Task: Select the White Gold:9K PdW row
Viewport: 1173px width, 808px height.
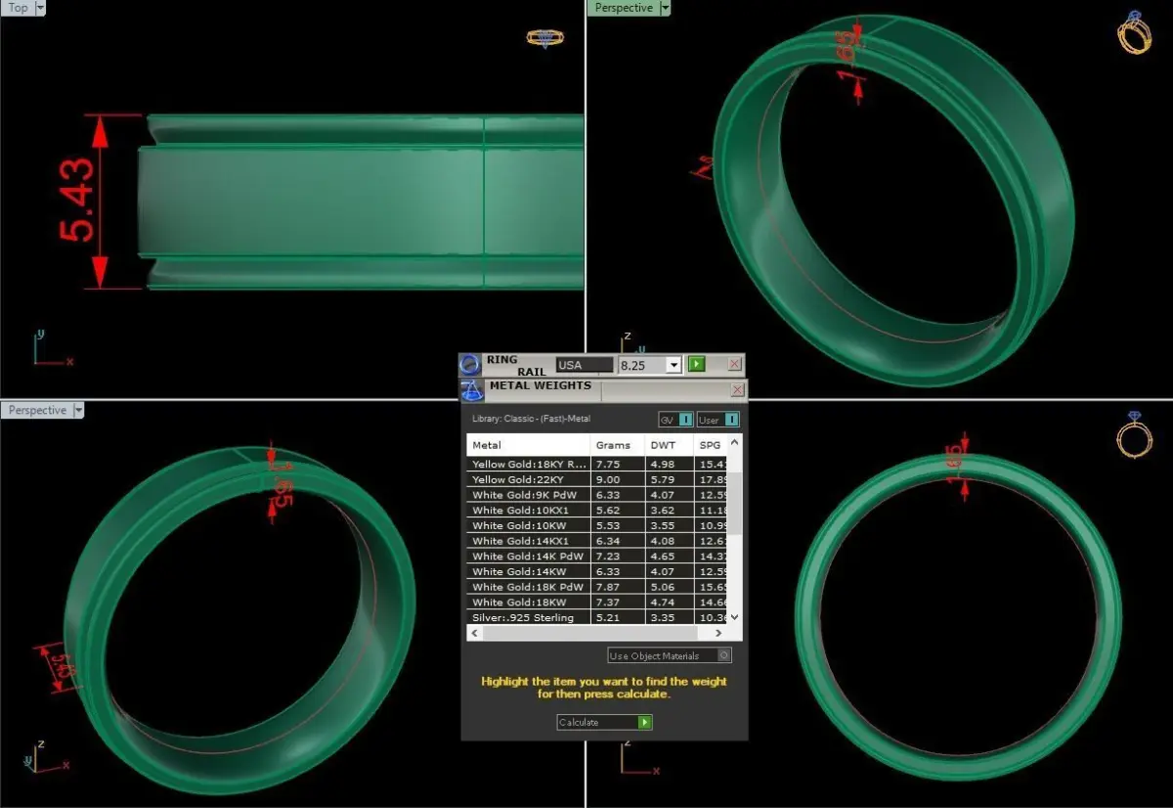Action: click(598, 495)
